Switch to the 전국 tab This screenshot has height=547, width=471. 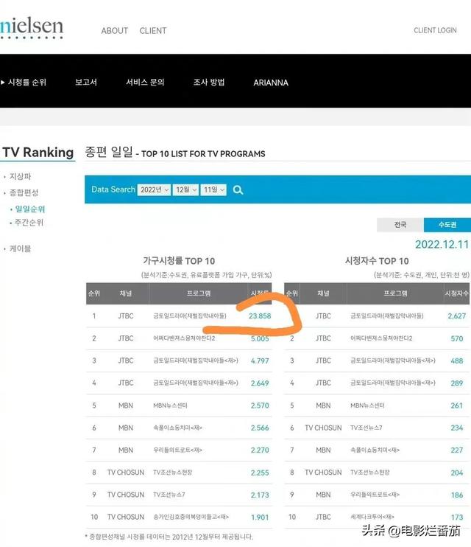coord(400,225)
